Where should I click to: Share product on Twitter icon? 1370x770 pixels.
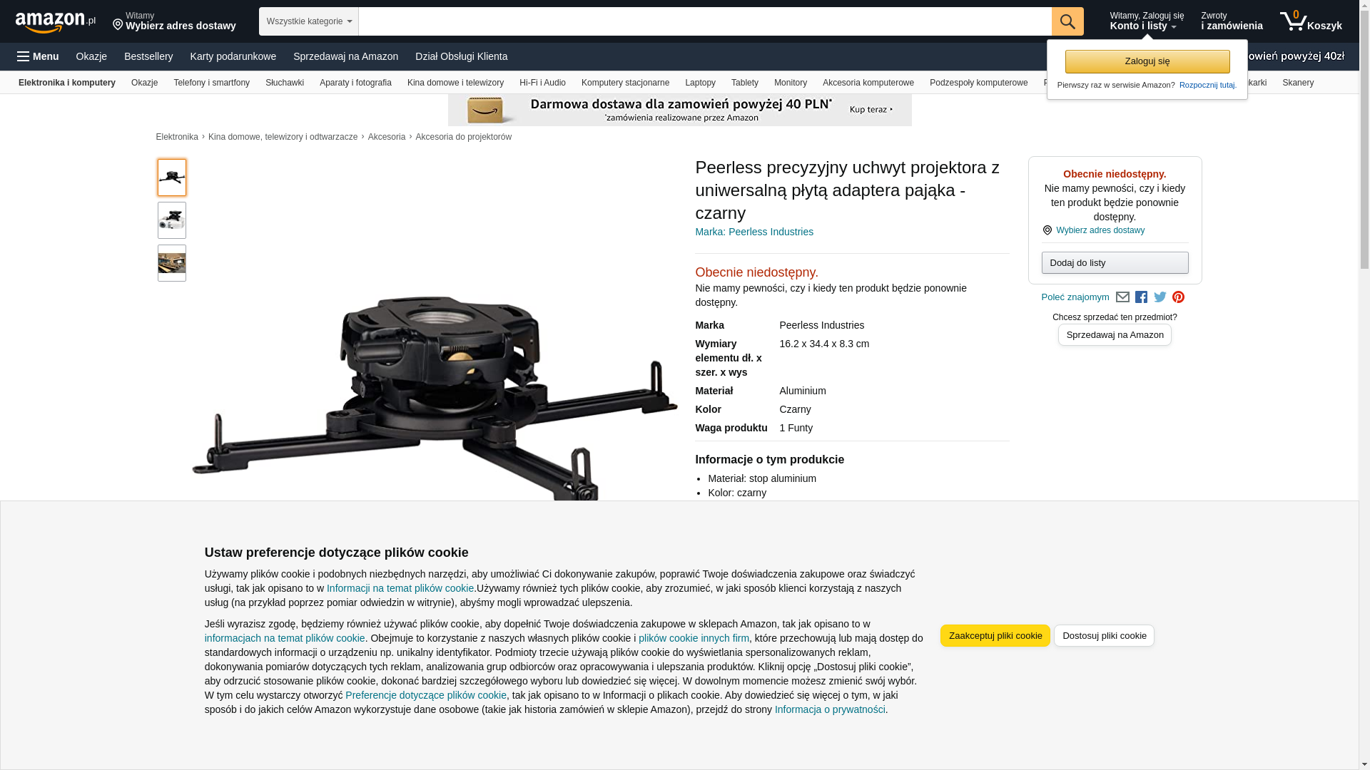click(1160, 297)
